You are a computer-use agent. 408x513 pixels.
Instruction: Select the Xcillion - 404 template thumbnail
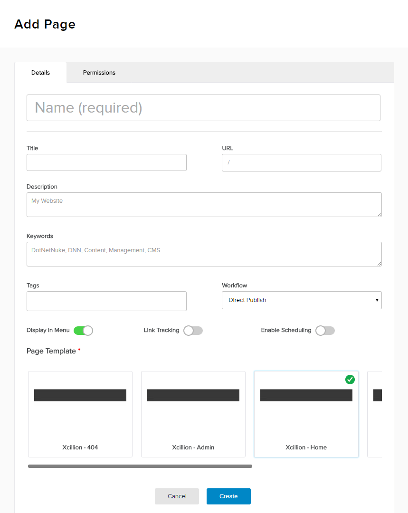pos(80,414)
